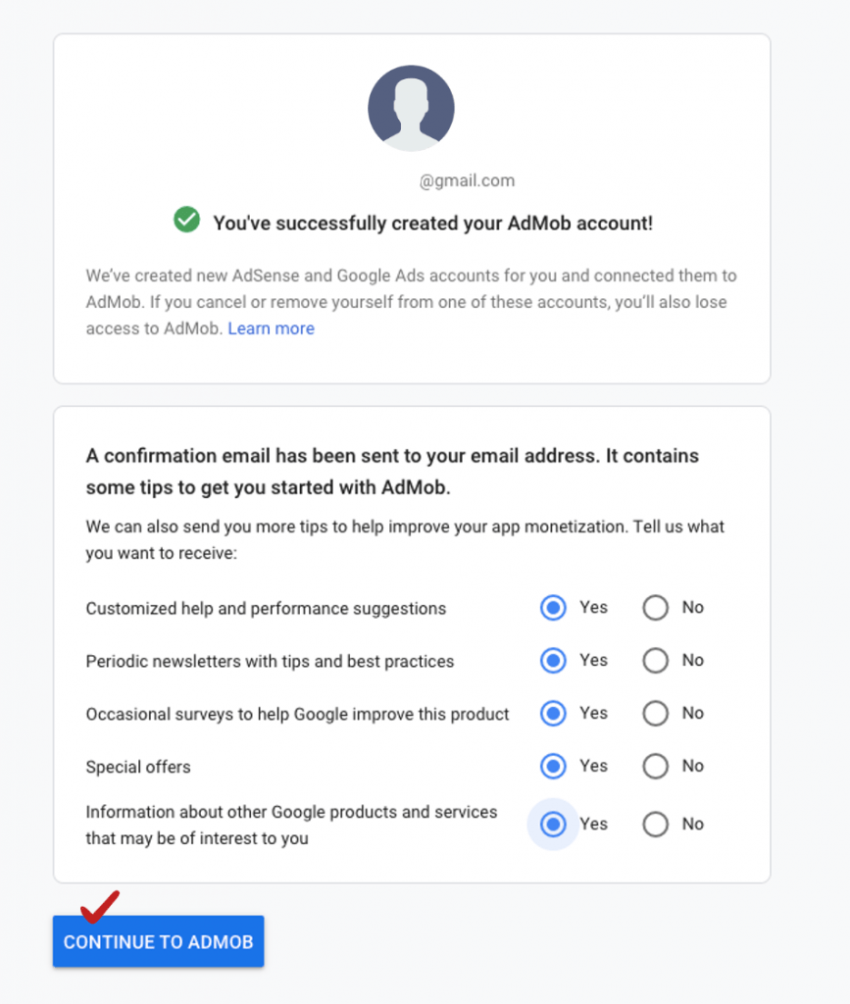Select No for periodic newsletters
850x1004 pixels.
tap(654, 661)
